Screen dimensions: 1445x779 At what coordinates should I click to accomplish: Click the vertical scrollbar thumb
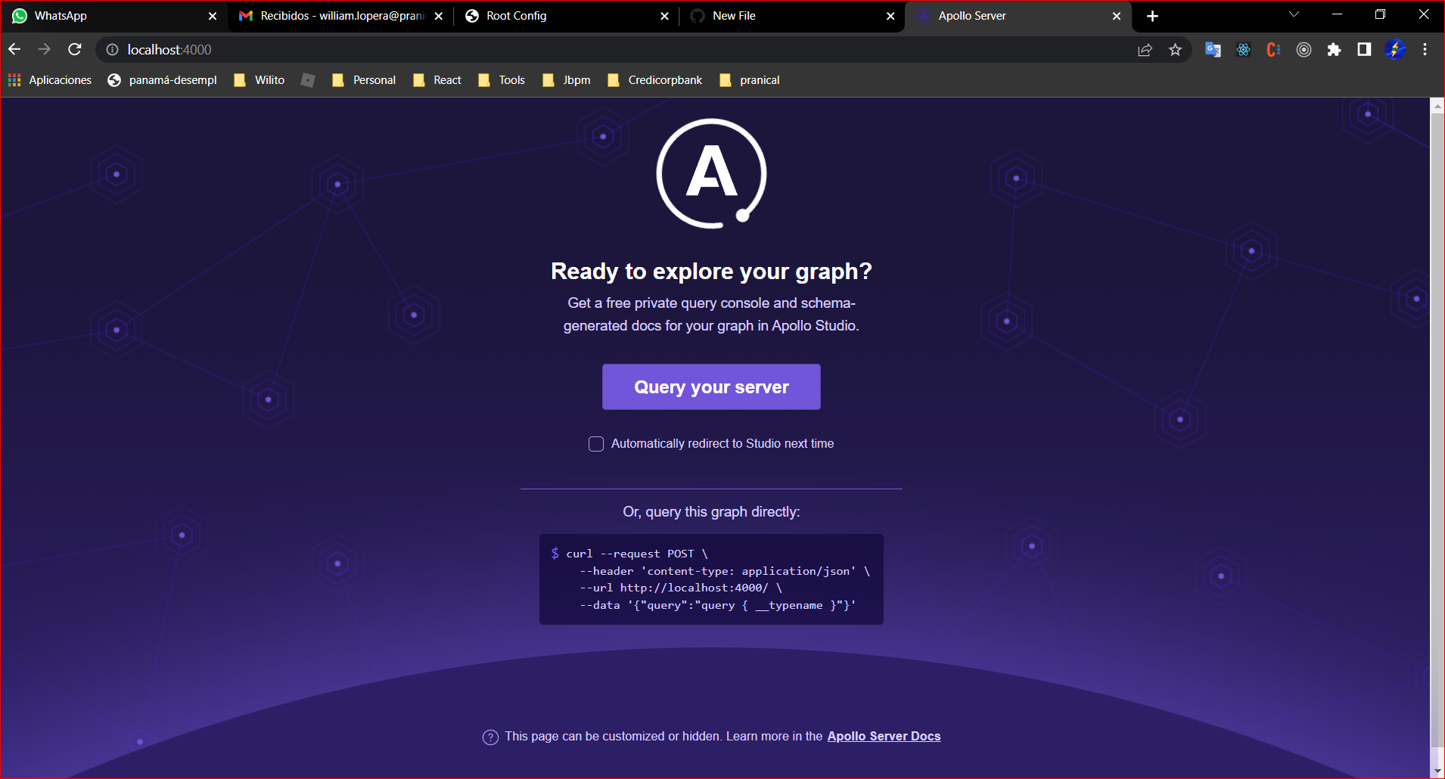coord(1437,430)
